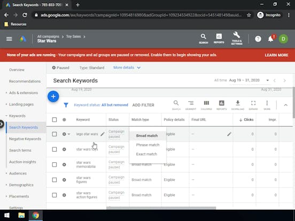295x221 pixels.
Task: Open the Search tool in header
Action: 204,39
